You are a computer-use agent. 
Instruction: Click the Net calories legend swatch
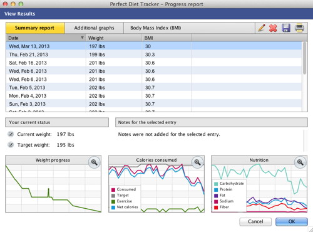(113, 208)
